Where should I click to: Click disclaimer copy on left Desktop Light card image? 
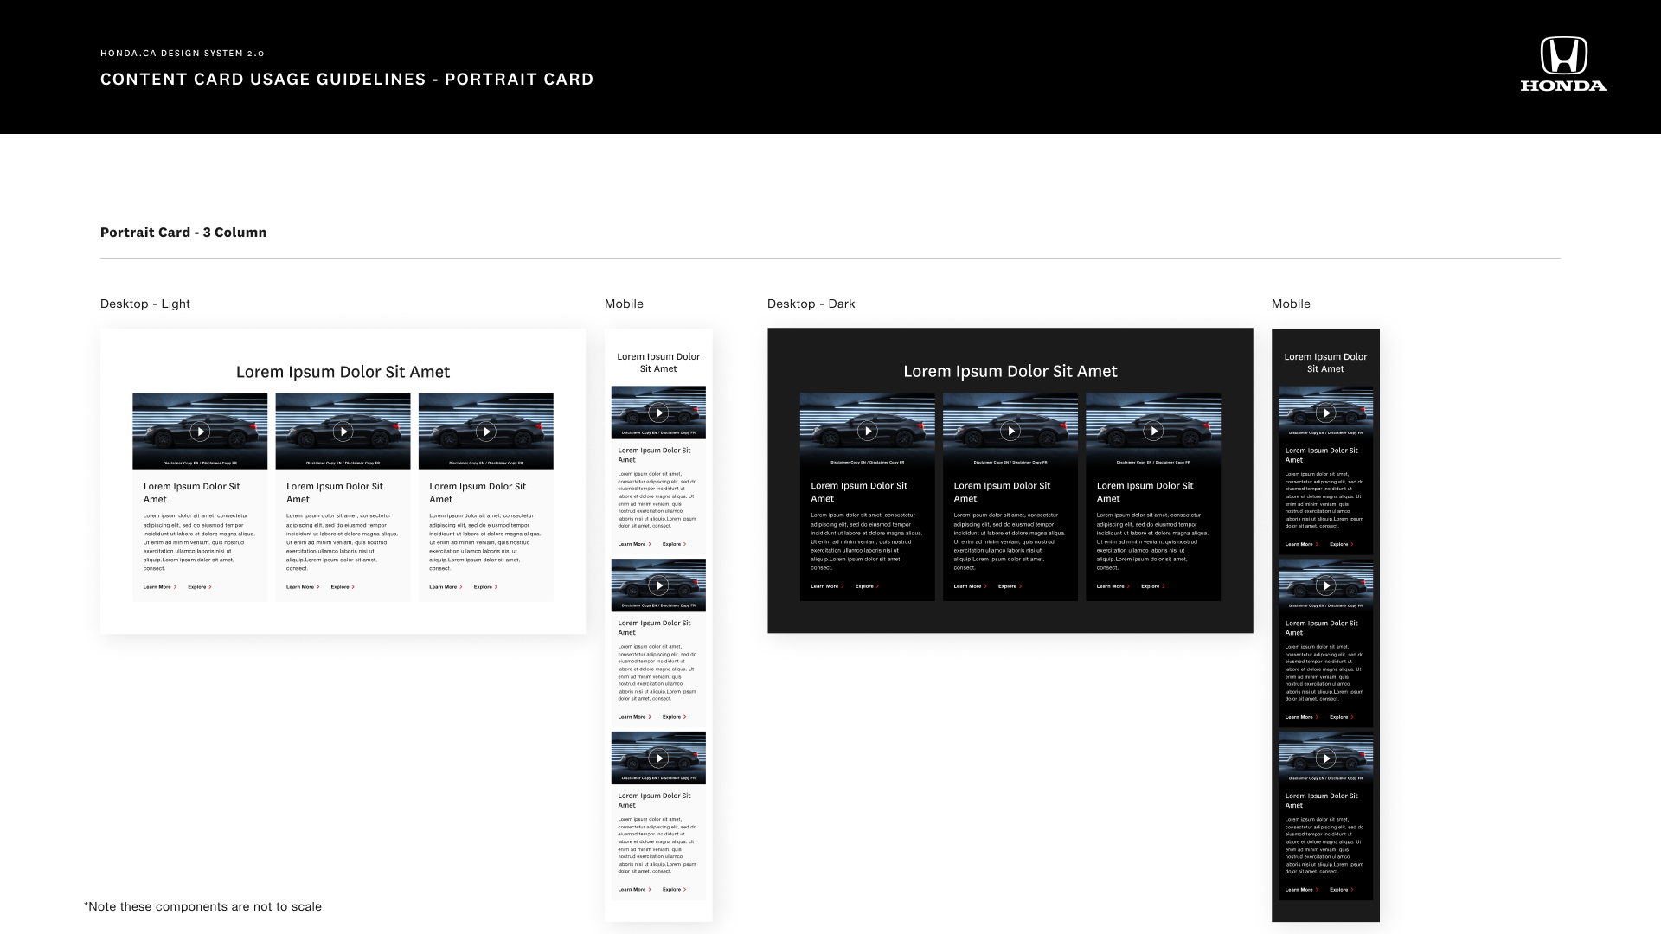pyautogui.click(x=200, y=463)
